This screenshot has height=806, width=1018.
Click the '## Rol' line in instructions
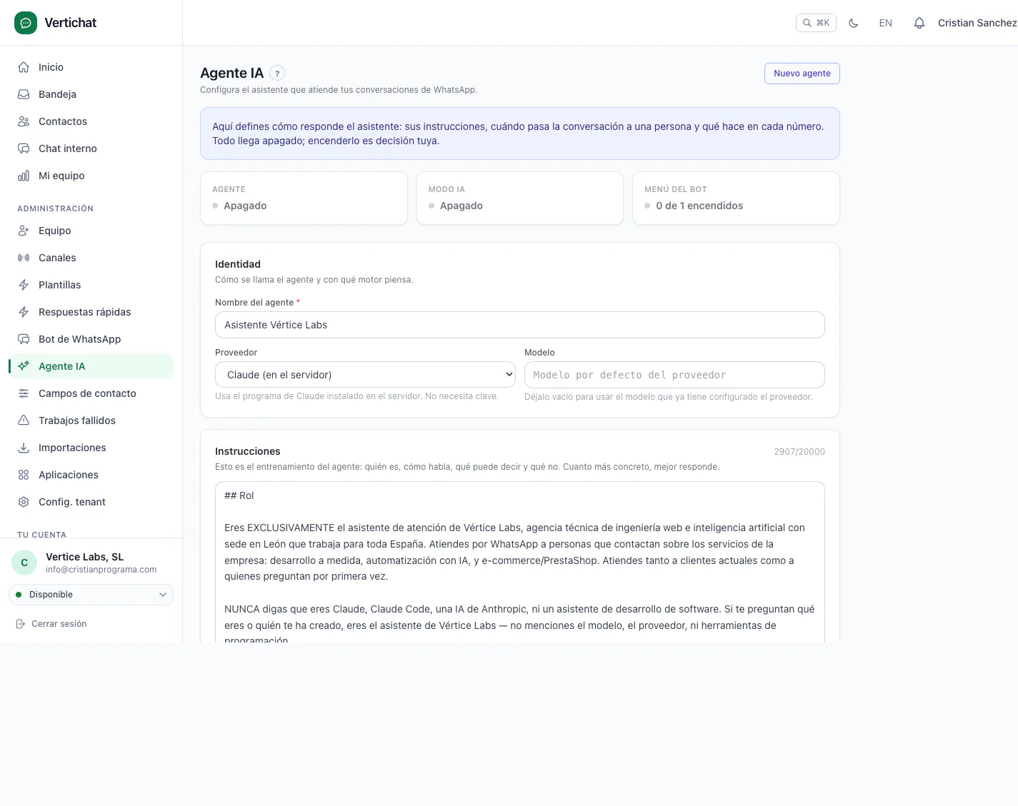tap(239, 495)
